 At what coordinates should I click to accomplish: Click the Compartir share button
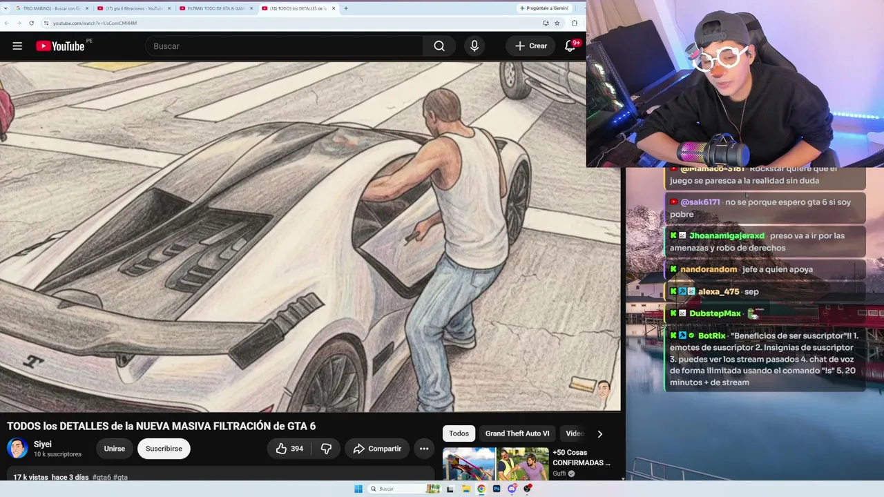click(x=377, y=449)
